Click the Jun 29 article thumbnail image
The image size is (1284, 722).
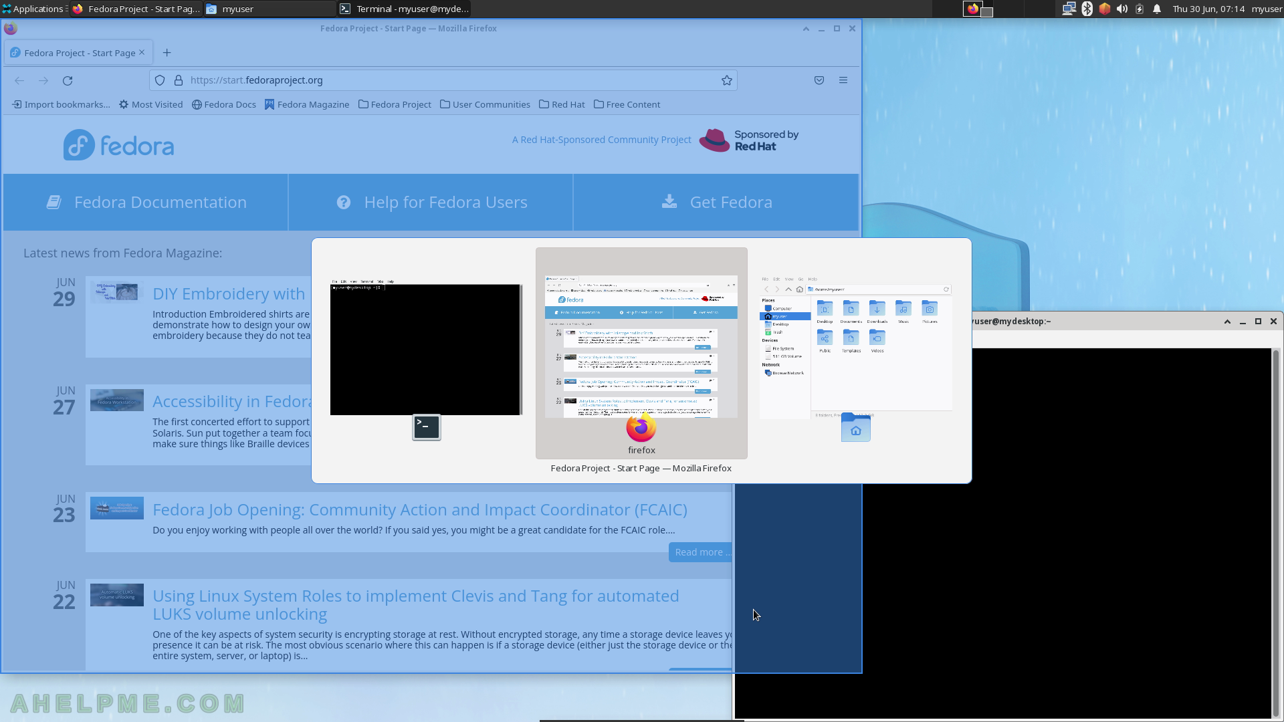[x=117, y=293]
